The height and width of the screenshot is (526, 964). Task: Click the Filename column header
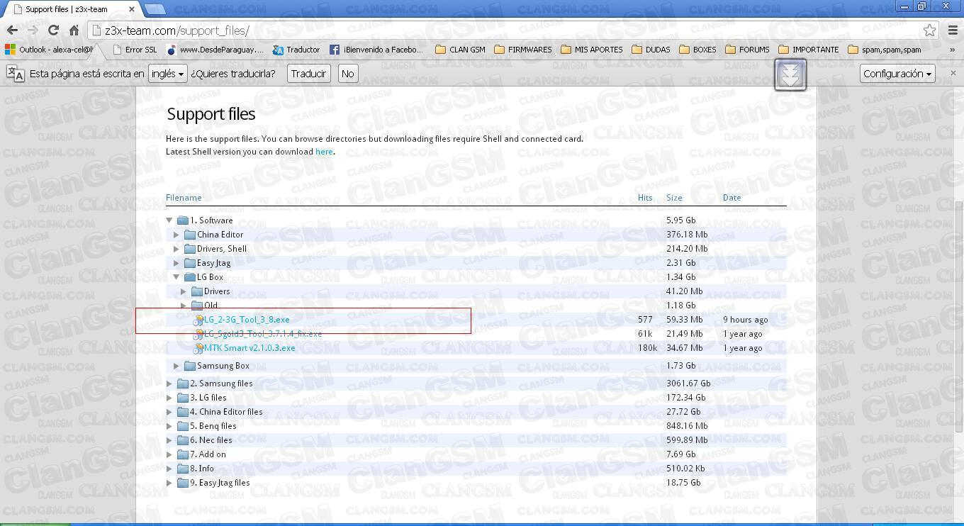(184, 198)
